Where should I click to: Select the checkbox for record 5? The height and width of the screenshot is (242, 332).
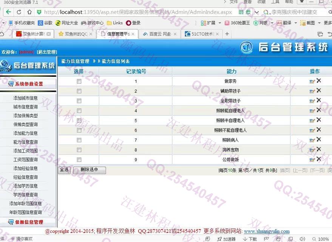pyautogui.click(x=79, y=121)
